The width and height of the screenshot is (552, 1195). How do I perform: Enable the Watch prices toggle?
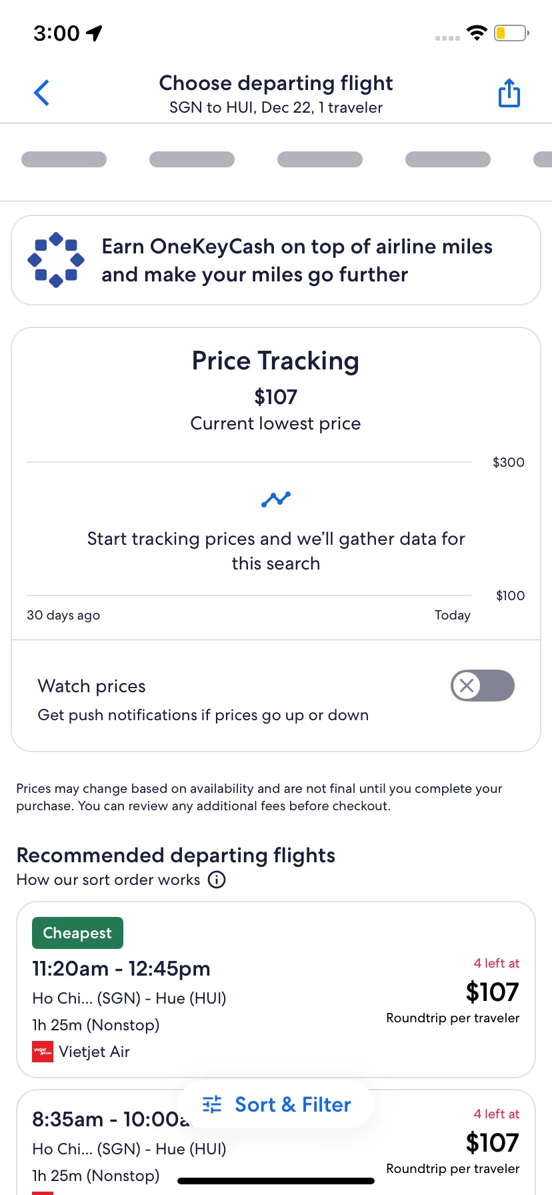click(x=483, y=686)
